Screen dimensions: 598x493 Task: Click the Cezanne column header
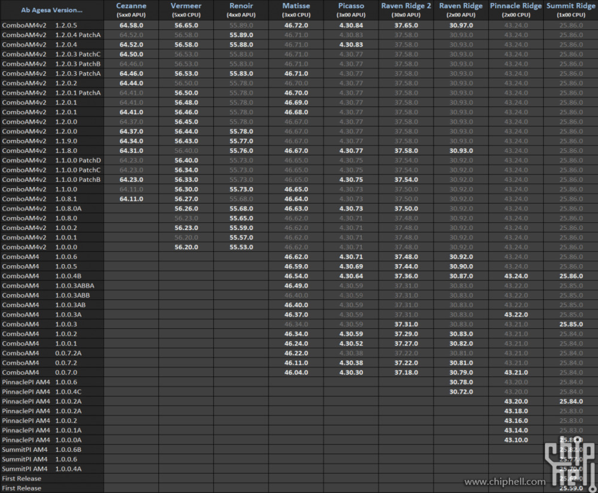131,10
